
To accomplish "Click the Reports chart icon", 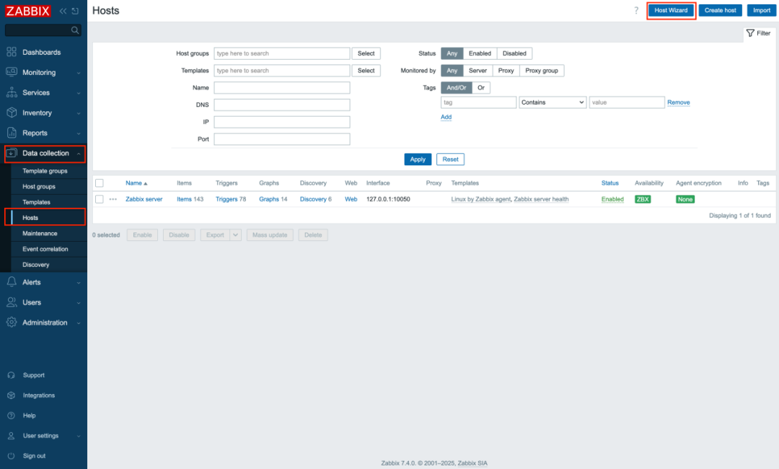I will click(x=12, y=133).
